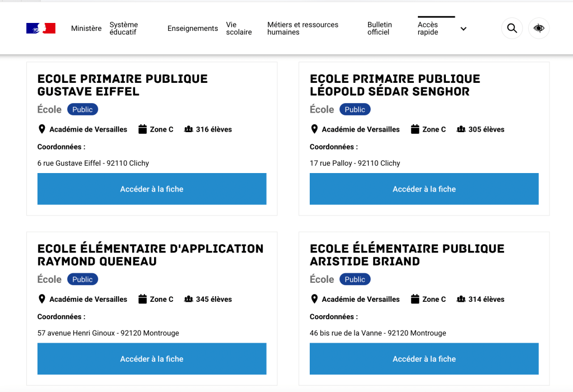Screen dimensions: 573x392
Task: Click pupils icon beside 305 élèves
Action: [x=461, y=129]
